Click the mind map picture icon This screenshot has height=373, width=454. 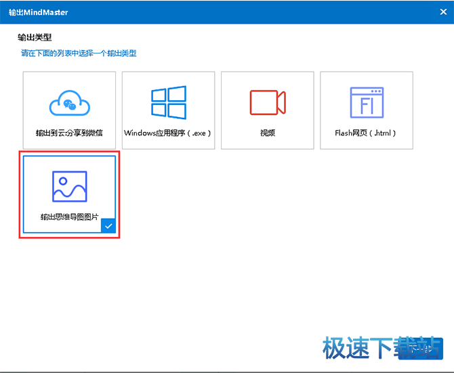(x=70, y=187)
